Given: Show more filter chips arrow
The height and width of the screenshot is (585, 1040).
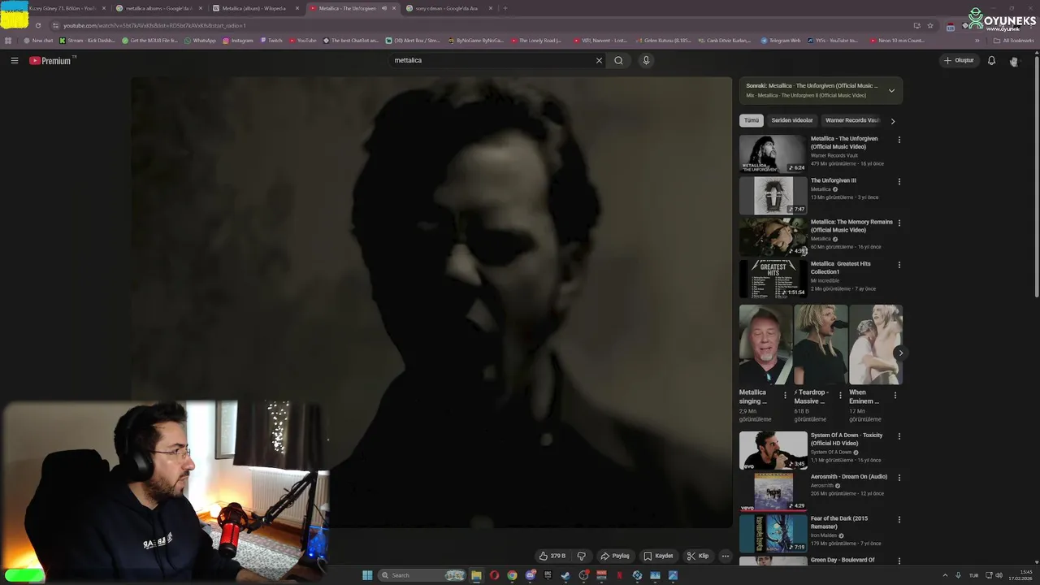Looking at the screenshot, I should point(892,121).
